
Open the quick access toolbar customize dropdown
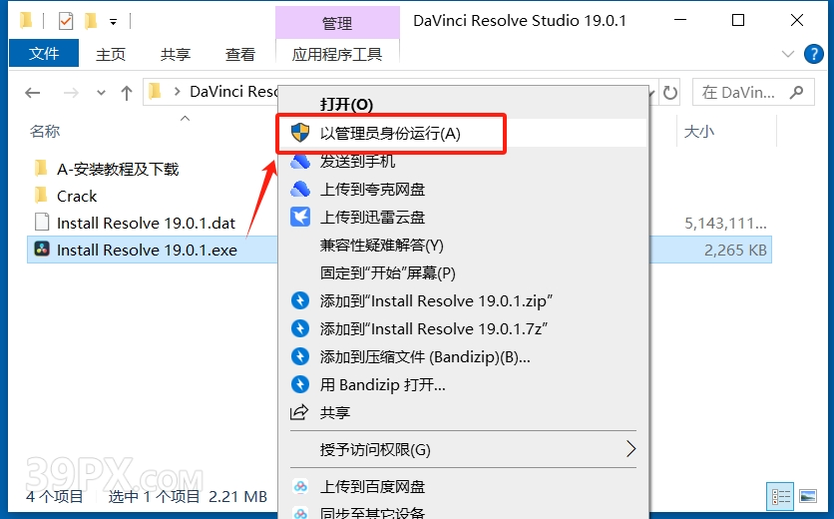click(x=114, y=22)
